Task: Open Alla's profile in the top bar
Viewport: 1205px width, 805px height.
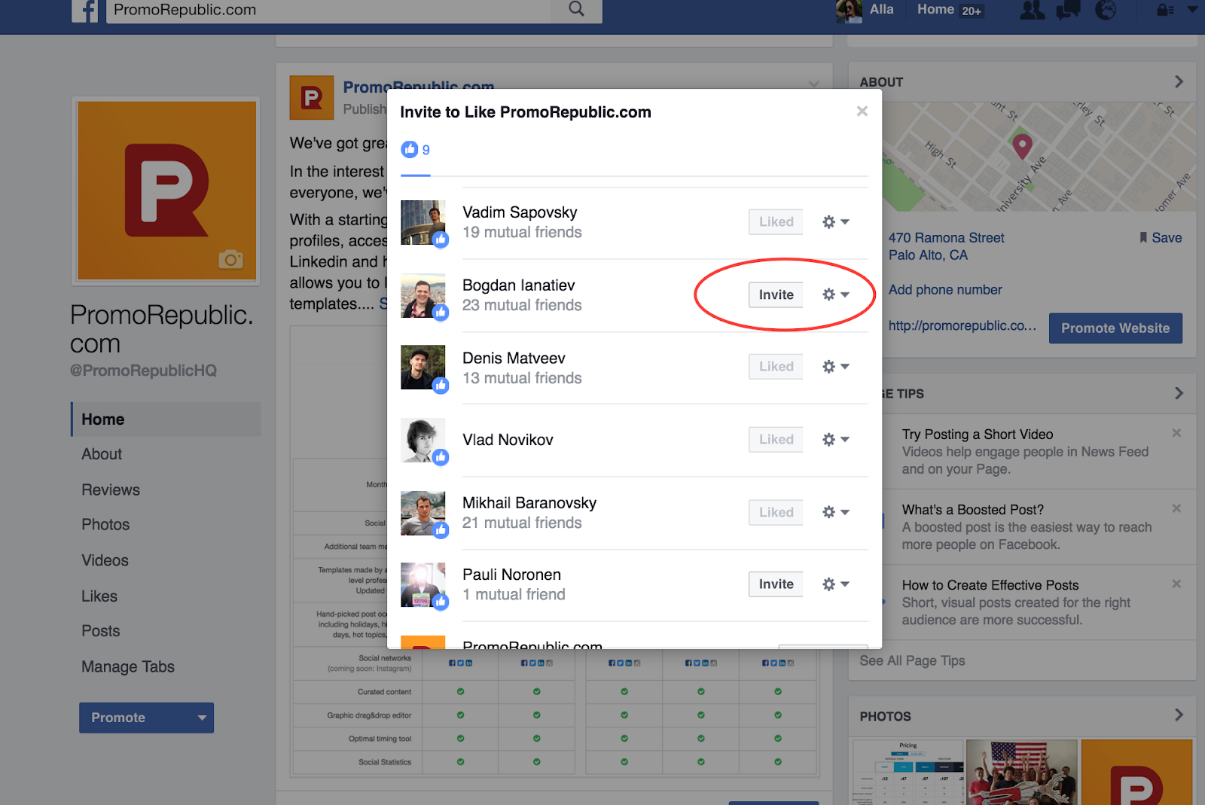Action: click(865, 10)
